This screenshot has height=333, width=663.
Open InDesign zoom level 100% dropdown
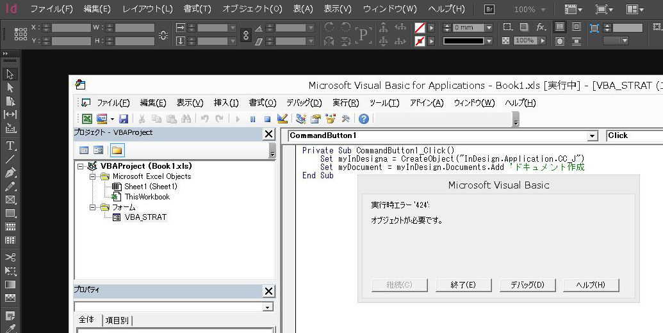point(543,10)
